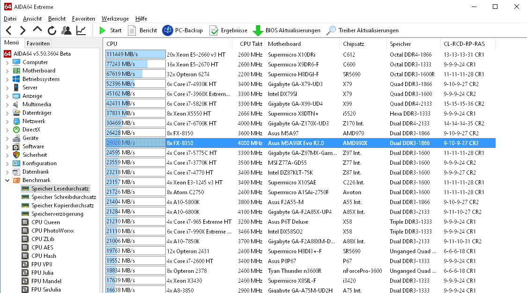Go up one level with the up arrow
The width and height of the screenshot is (527, 293).
coord(37,30)
